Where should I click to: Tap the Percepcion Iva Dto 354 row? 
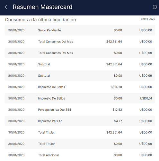(x=80, y=110)
